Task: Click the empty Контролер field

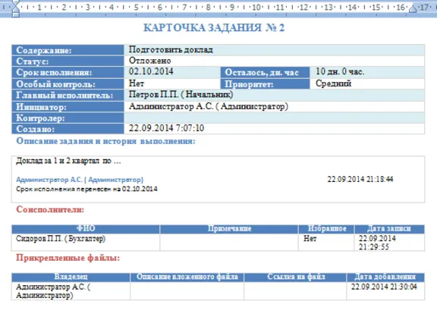Action: tap(274, 118)
